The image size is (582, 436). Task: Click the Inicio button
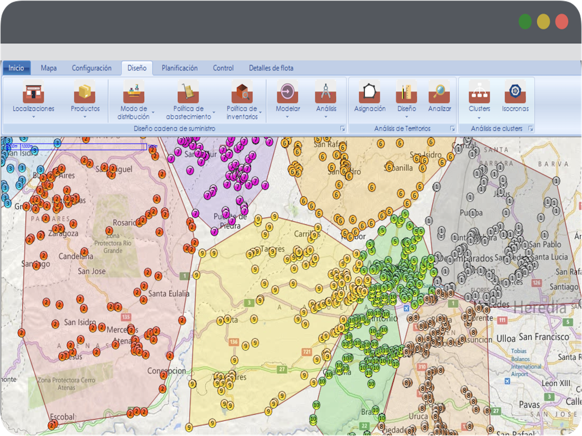coord(16,68)
